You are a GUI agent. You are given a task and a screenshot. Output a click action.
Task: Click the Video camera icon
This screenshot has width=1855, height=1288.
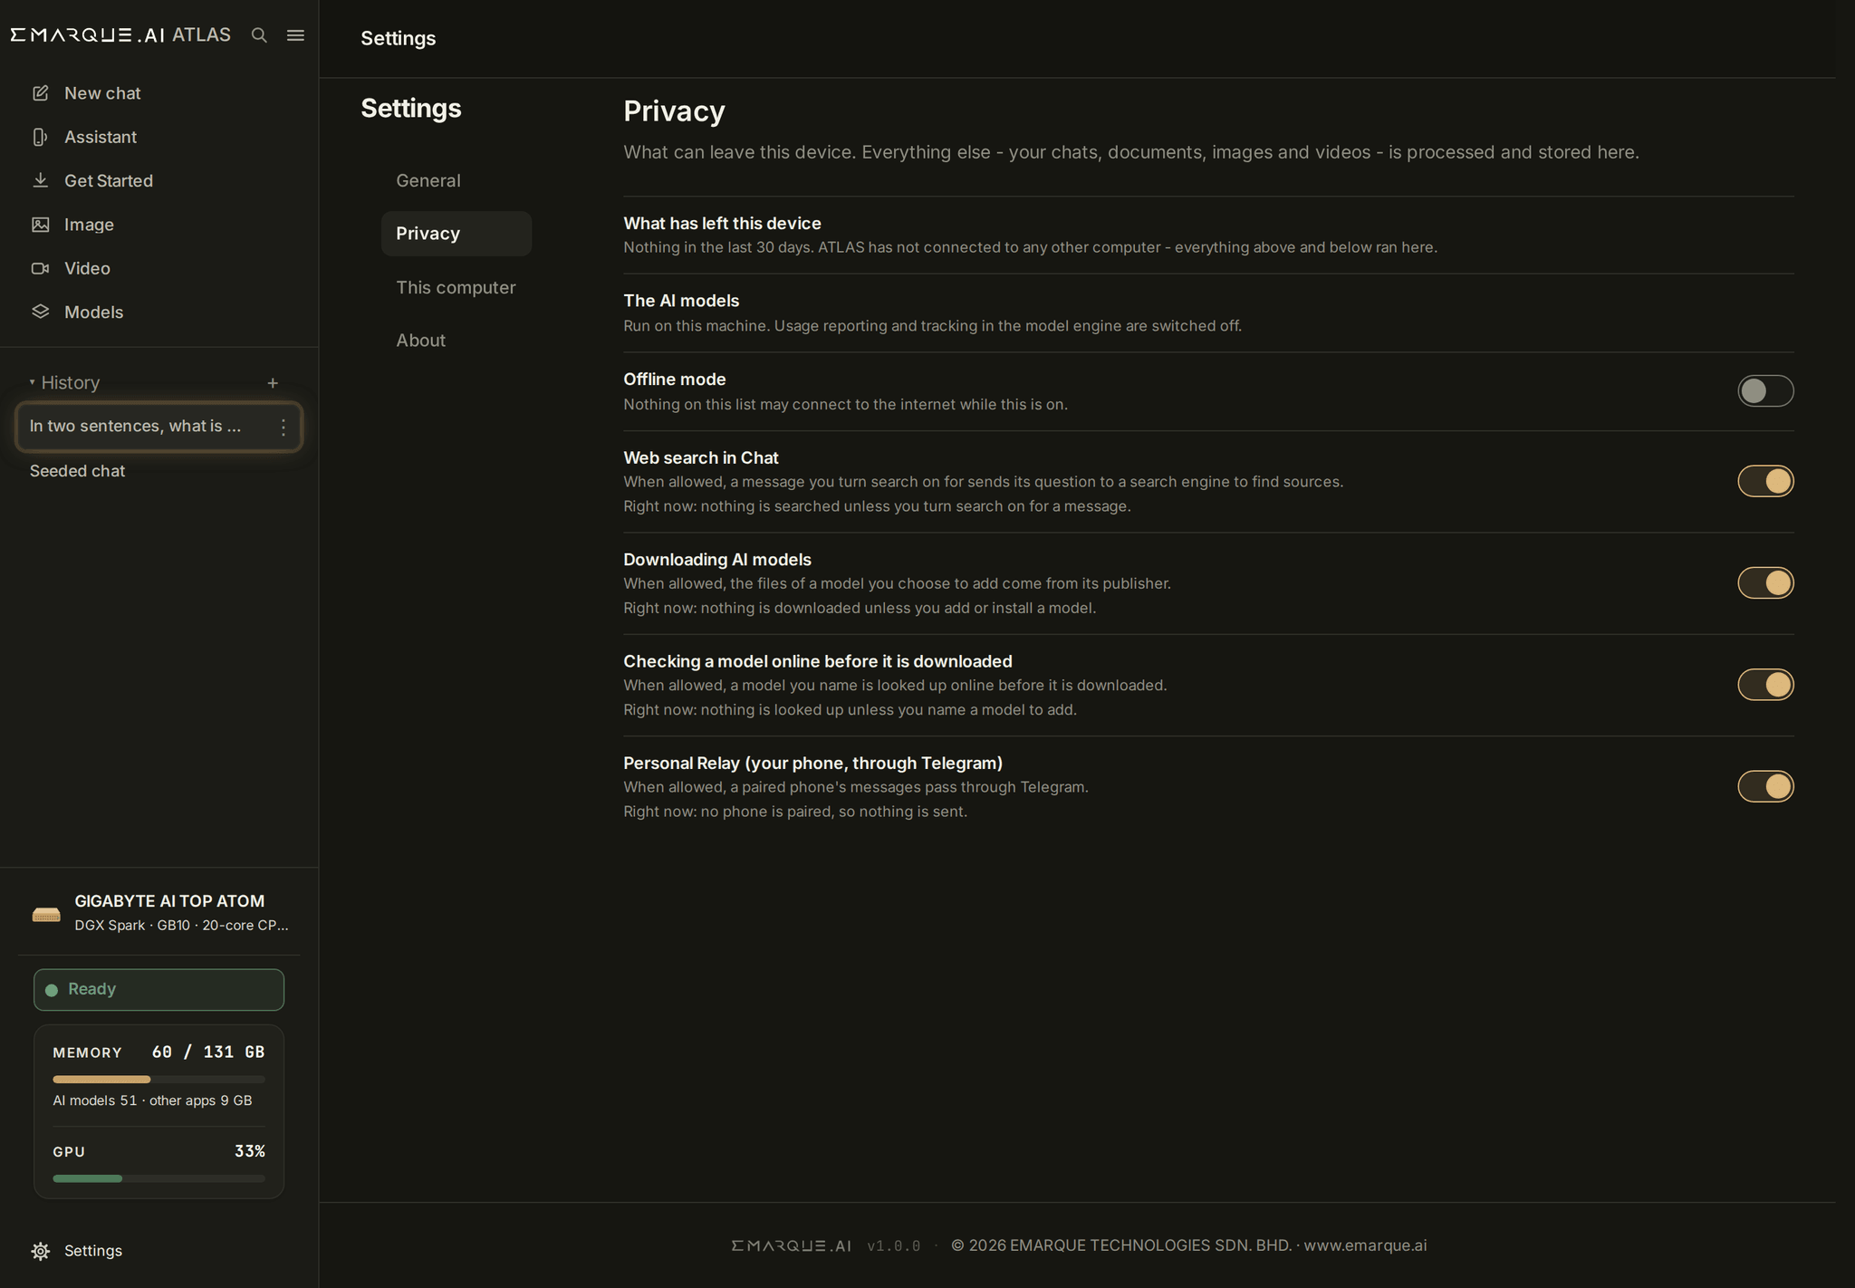tap(41, 268)
